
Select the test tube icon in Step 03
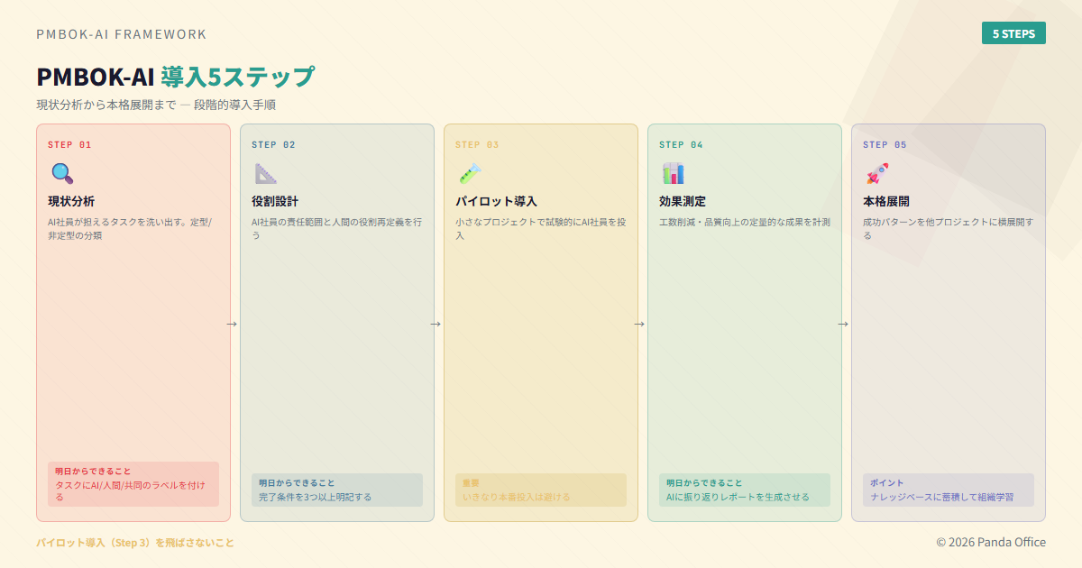(x=469, y=173)
